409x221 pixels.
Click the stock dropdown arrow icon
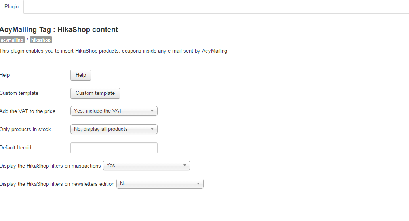(x=152, y=129)
